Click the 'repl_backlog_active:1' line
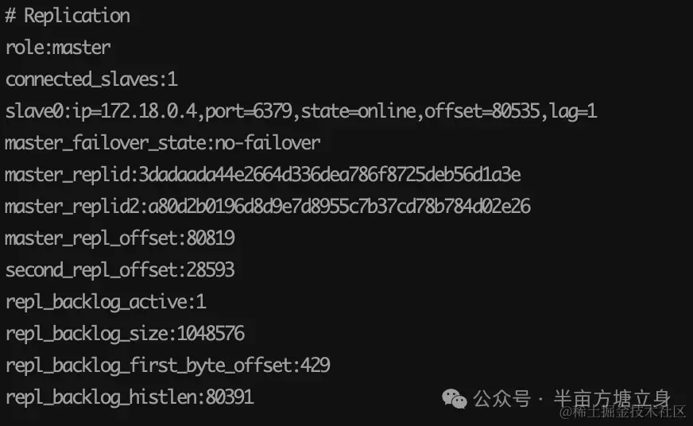Screen dimensions: 693x426 coord(106,302)
